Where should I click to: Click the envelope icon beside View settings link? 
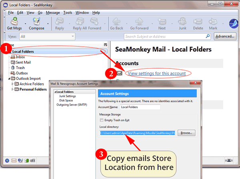click(120, 73)
